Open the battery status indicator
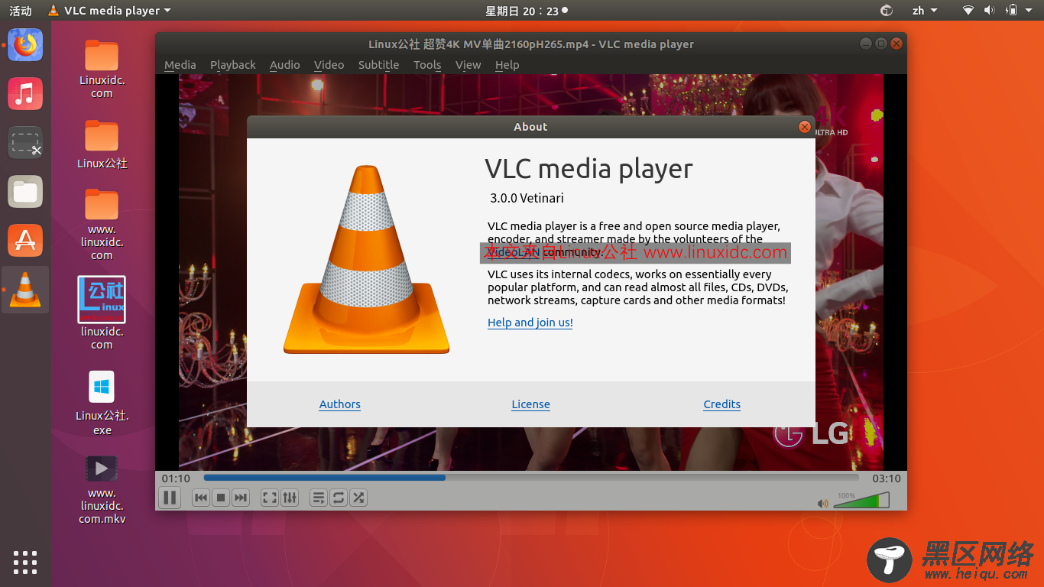Image resolution: width=1044 pixels, height=587 pixels. (x=1011, y=11)
